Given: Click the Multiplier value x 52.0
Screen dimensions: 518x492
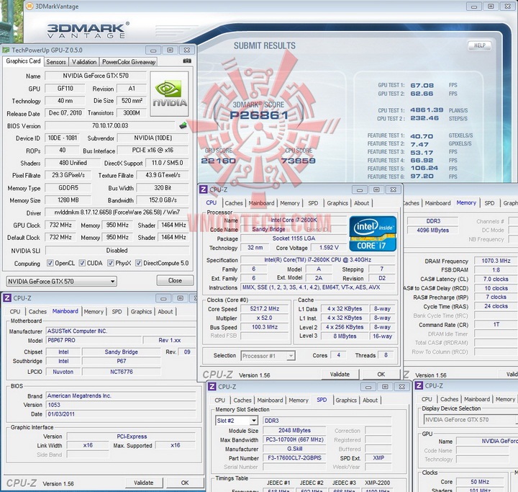Looking at the screenshot, I should [x=265, y=318].
